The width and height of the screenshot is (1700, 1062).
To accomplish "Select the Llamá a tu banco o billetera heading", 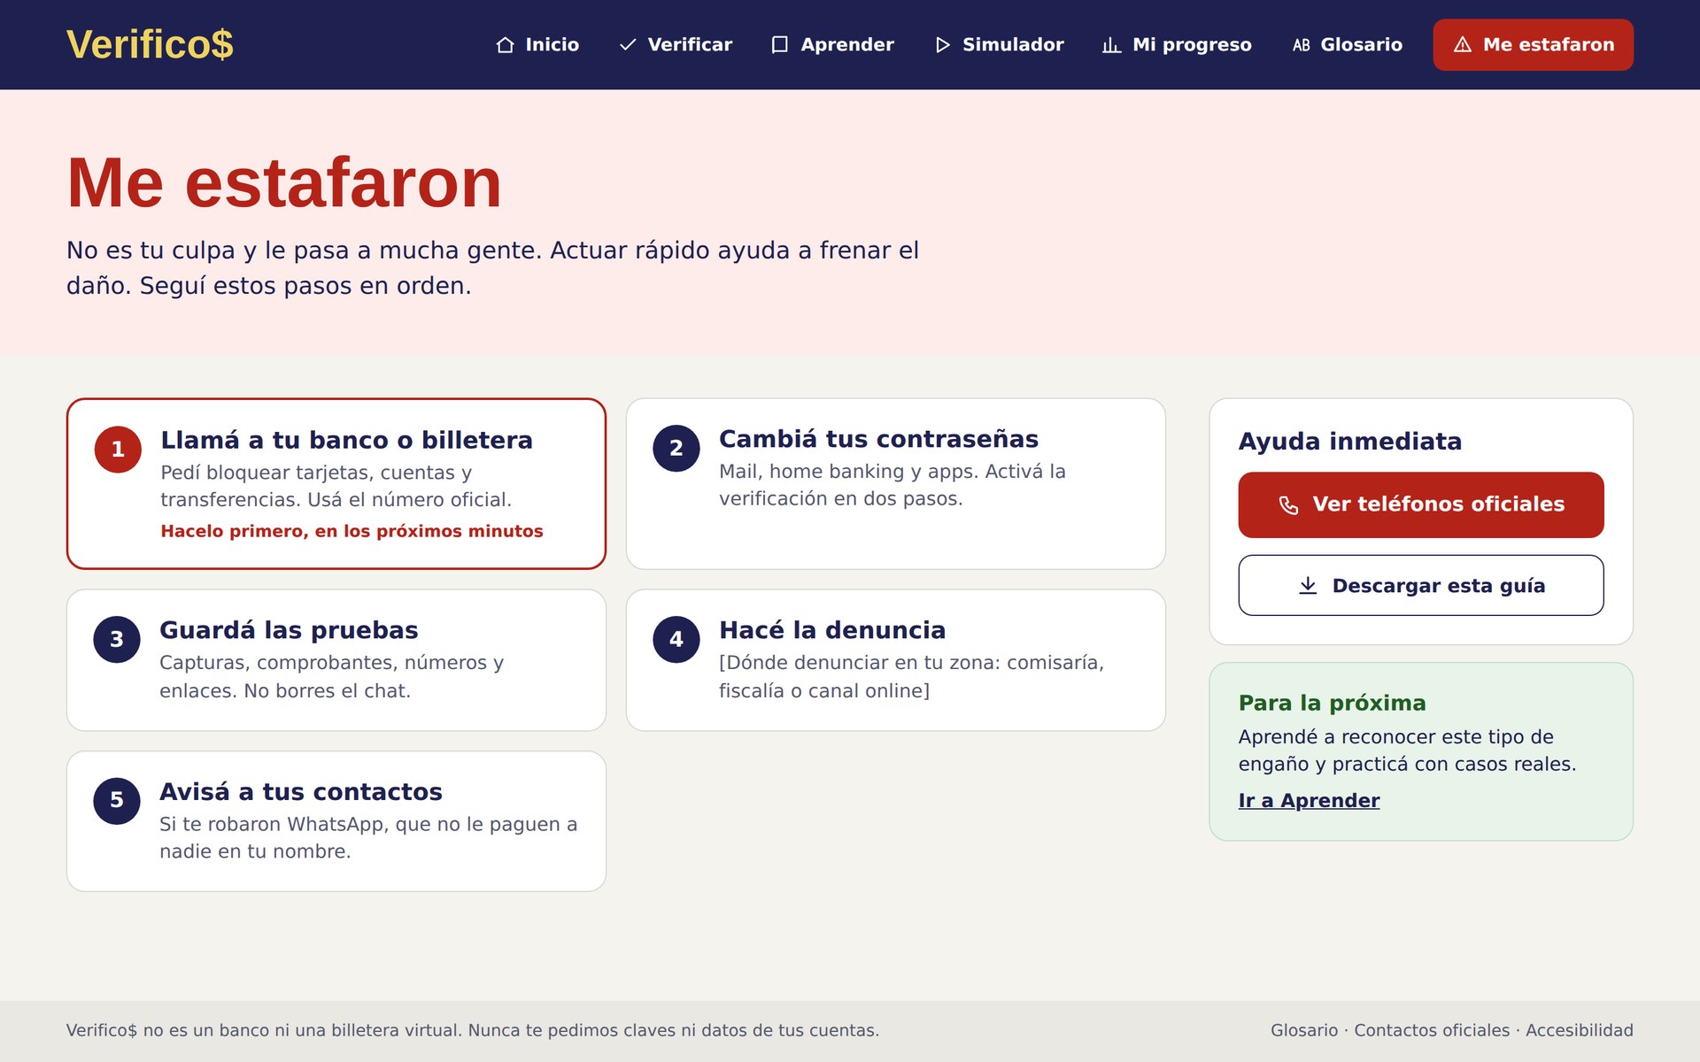I will (x=347, y=440).
